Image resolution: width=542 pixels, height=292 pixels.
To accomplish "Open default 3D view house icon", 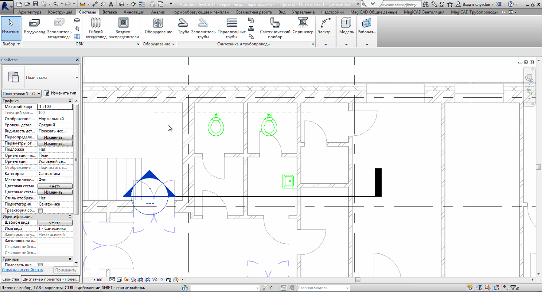I will pos(122,4).
